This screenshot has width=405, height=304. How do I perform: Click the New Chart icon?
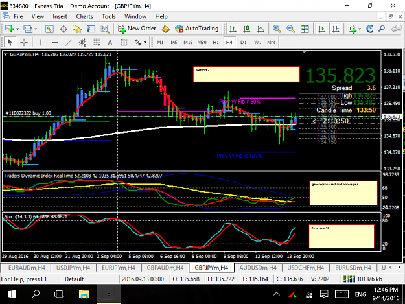pyautogui.click(x=9, y=29)
